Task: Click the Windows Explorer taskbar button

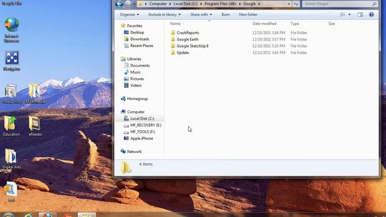Action: click(87, 215)
